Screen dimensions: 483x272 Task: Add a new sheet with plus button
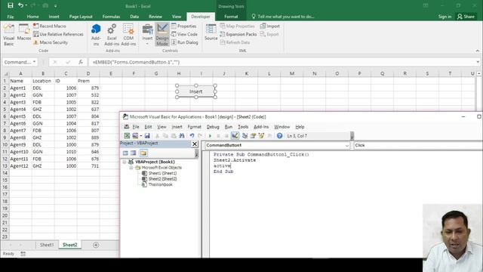click(x=96, y=245)
